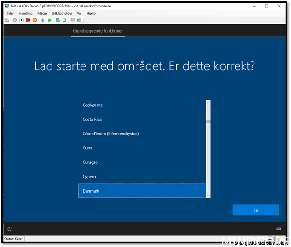Click the region list scrollbar up arrow

click(x=209, y=102)
